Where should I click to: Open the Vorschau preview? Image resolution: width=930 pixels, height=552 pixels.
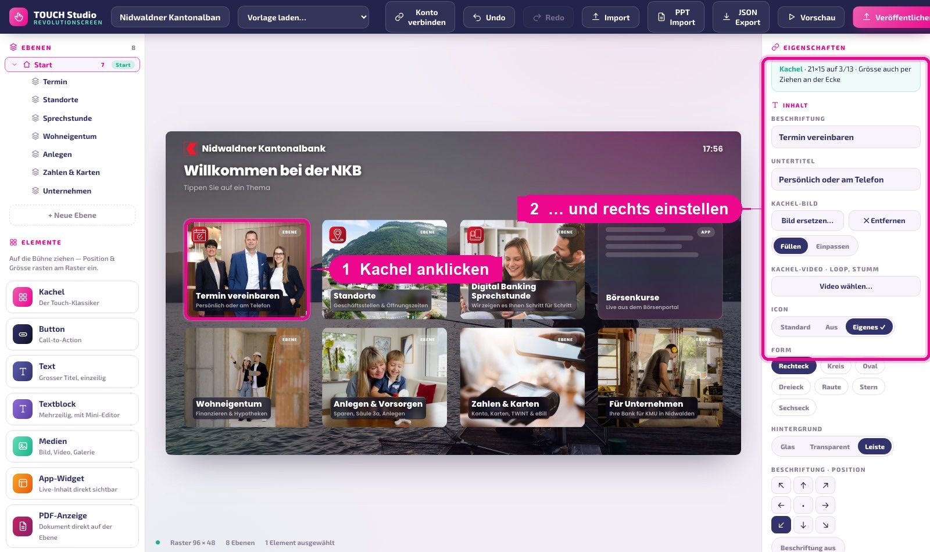point(811,17)
